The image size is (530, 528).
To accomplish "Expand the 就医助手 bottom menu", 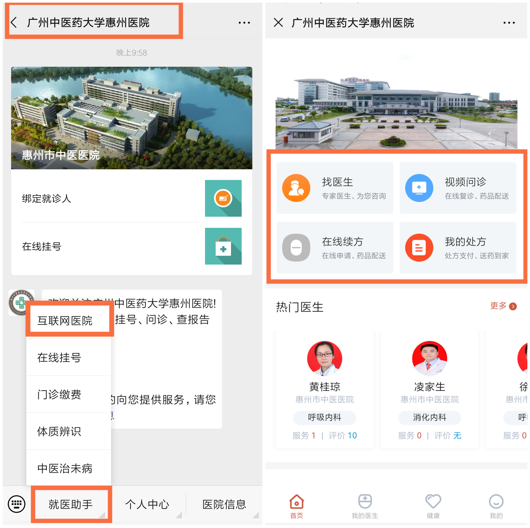I will [71, 504].
